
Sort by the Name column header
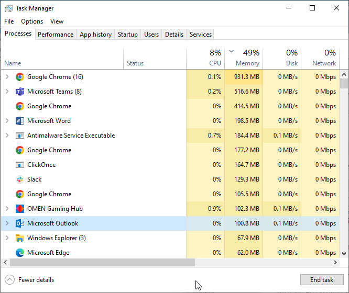(62, 59)
